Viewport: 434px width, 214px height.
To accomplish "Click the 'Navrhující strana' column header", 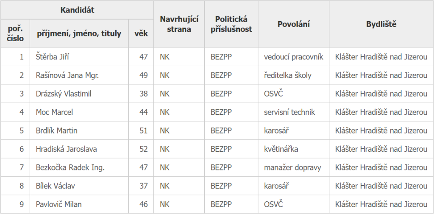I will pyautogui.click(x=179, y=24).
